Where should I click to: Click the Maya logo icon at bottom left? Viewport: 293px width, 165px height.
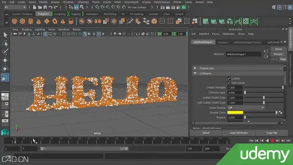(x=5, y=132)
